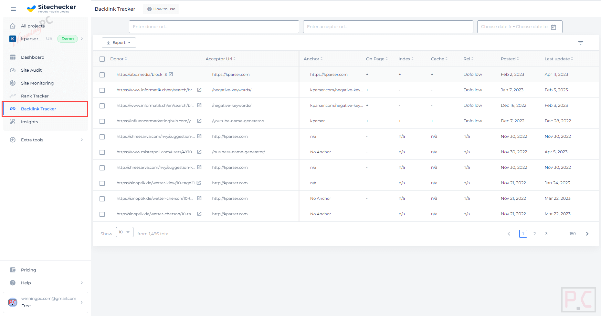Check the Jan 7, 2023 informatik row checkbox
601x316 pixels.
[x=102, y=90]
